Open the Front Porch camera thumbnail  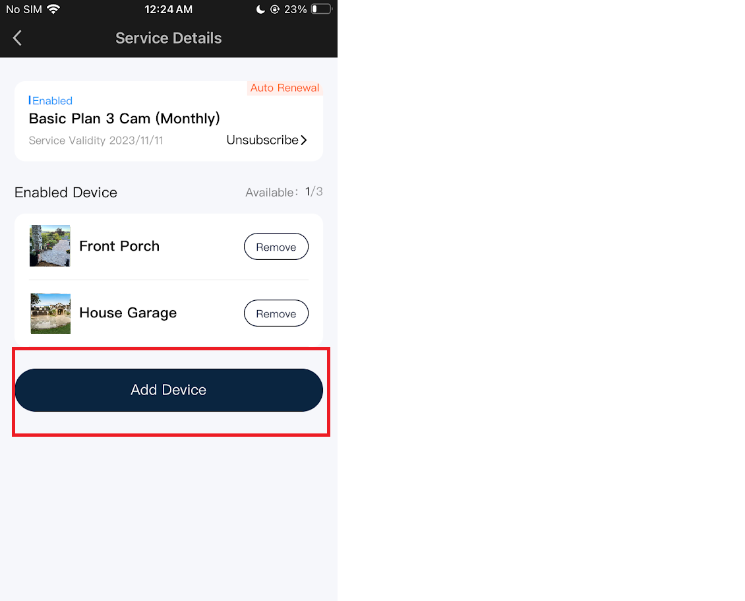tap(50, 246)
